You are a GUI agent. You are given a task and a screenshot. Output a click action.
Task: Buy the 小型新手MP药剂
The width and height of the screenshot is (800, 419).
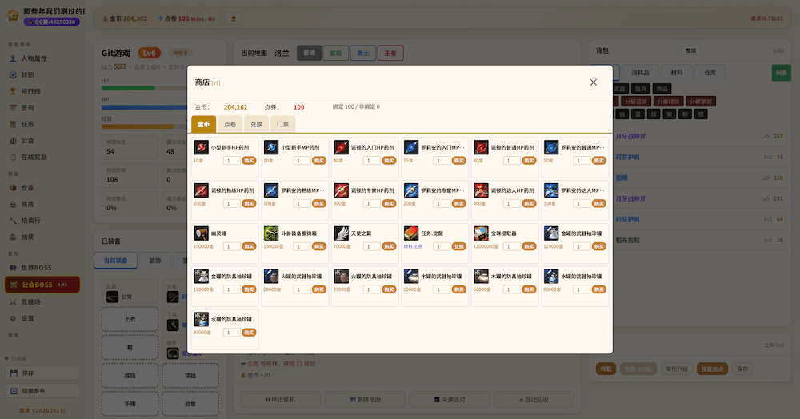coord(319,161)
